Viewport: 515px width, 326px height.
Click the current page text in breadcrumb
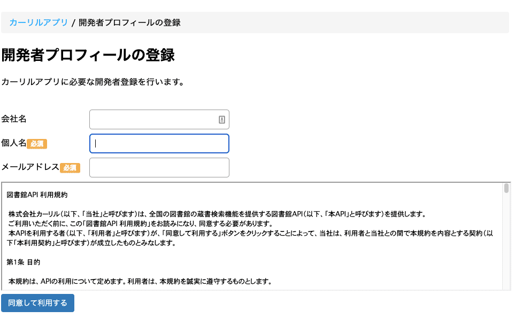pyautogui.click(x=130, y=22)
